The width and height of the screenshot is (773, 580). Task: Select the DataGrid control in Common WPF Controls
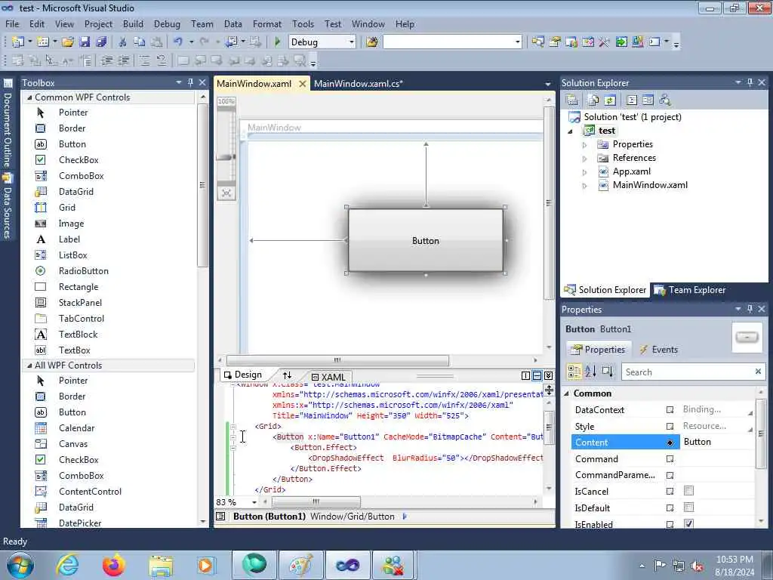(x=76, y=191)
